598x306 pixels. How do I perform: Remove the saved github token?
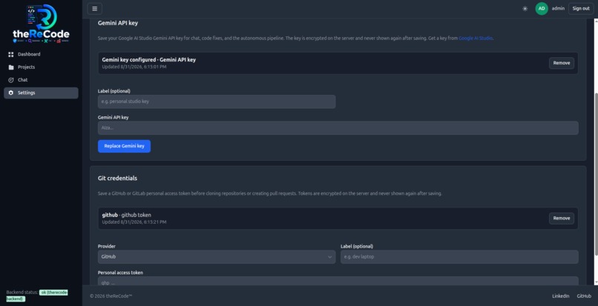562,219
